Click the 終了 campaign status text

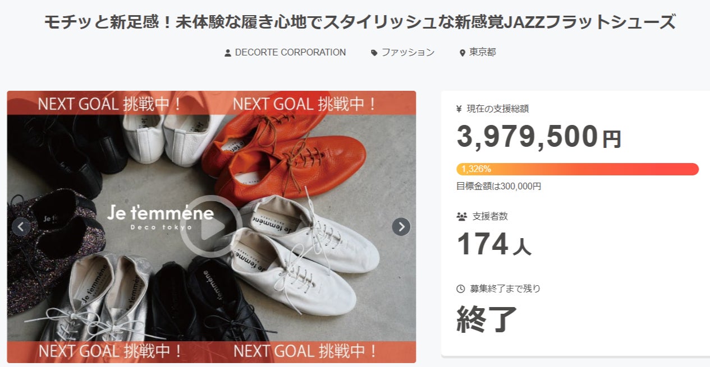point(487,319)
